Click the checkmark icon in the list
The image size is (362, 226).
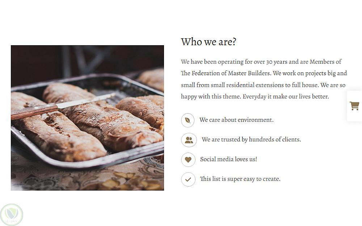pyautogui.click(x=188, y=179)
